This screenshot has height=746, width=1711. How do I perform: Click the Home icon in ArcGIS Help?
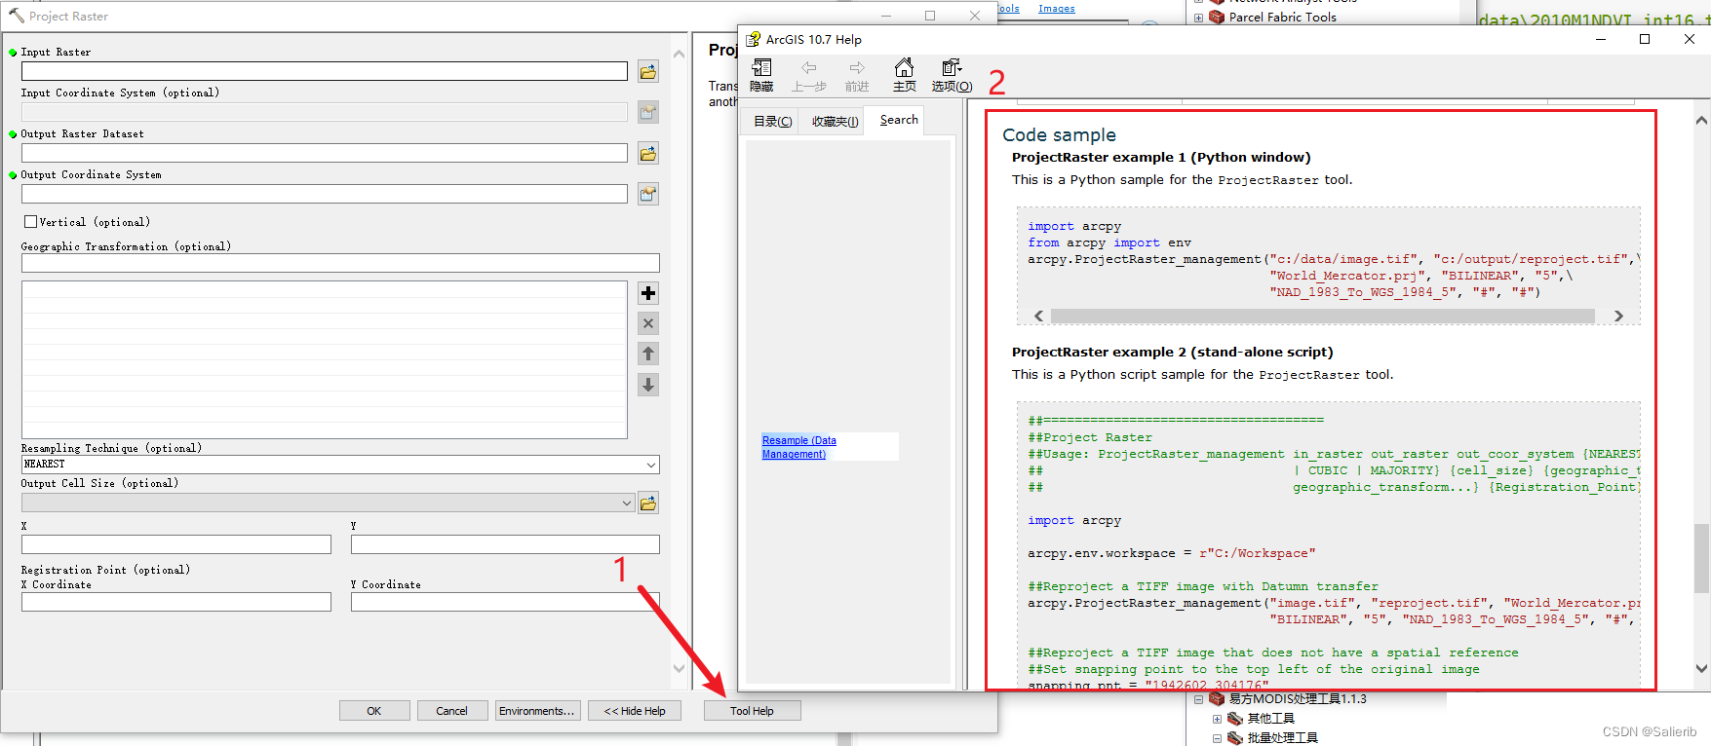click(x=905, y=74)
